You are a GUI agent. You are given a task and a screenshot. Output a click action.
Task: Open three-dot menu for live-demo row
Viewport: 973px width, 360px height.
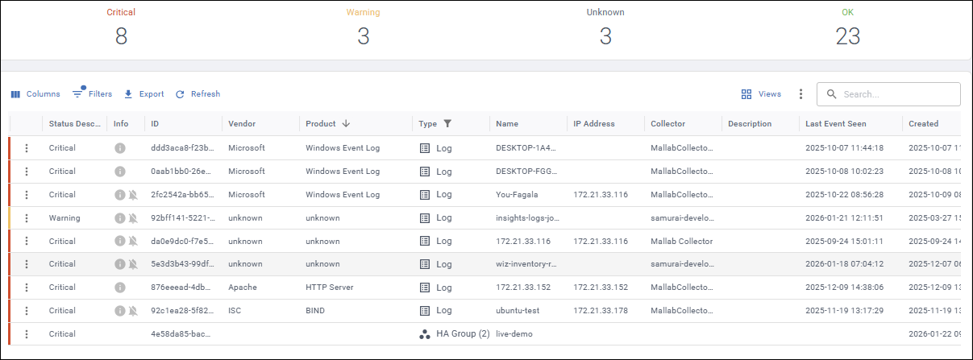[27, 334]
